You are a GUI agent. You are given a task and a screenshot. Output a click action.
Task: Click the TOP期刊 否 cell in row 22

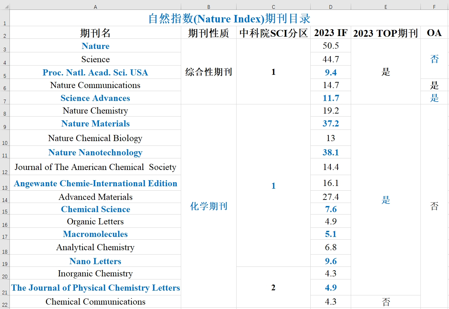tap(386, 302)
